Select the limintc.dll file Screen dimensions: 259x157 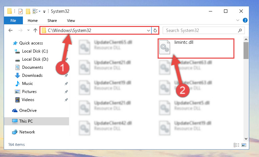[196, 48]
